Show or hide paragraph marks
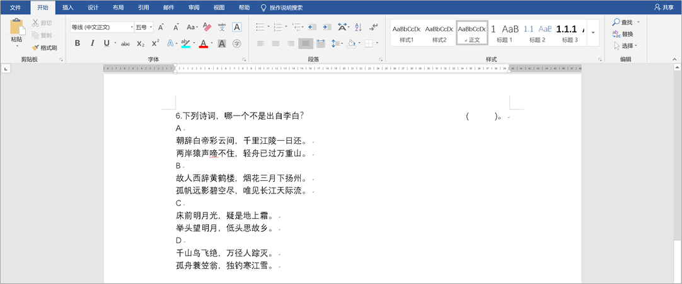 373,27
